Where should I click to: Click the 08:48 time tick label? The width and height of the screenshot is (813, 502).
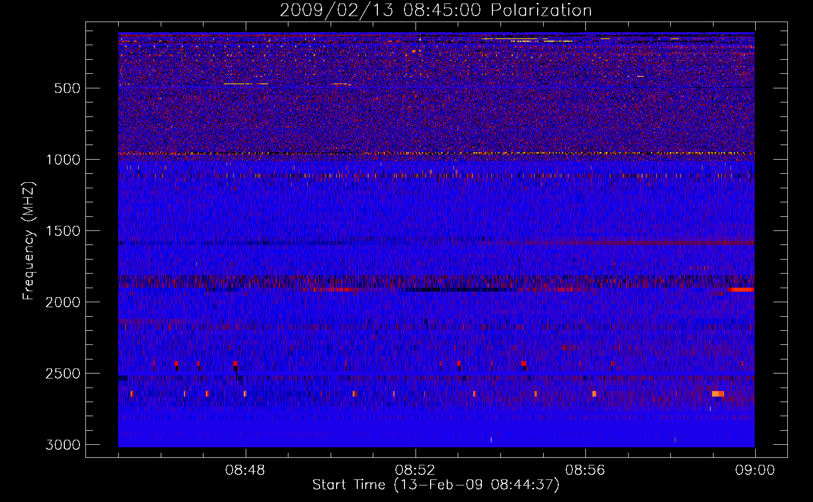click(245, 470)
